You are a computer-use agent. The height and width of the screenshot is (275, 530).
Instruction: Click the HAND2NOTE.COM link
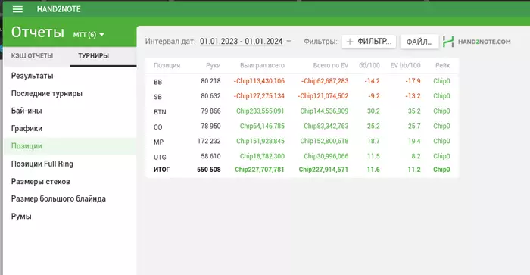484,42
